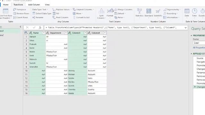Open the Standard number operations
The image size is (205, 115).
pos(149,13)
